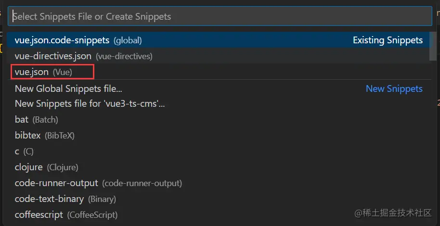
Task: Click the '(global)' description text
Action: click(x=128, y=41)
